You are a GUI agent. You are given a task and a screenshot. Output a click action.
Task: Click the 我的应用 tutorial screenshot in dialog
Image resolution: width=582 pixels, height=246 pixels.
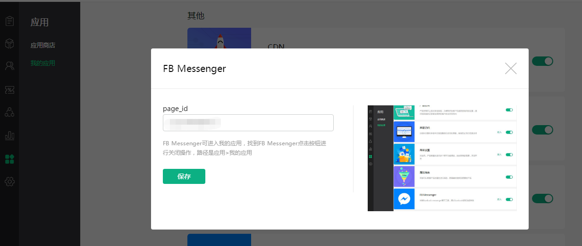442,158
